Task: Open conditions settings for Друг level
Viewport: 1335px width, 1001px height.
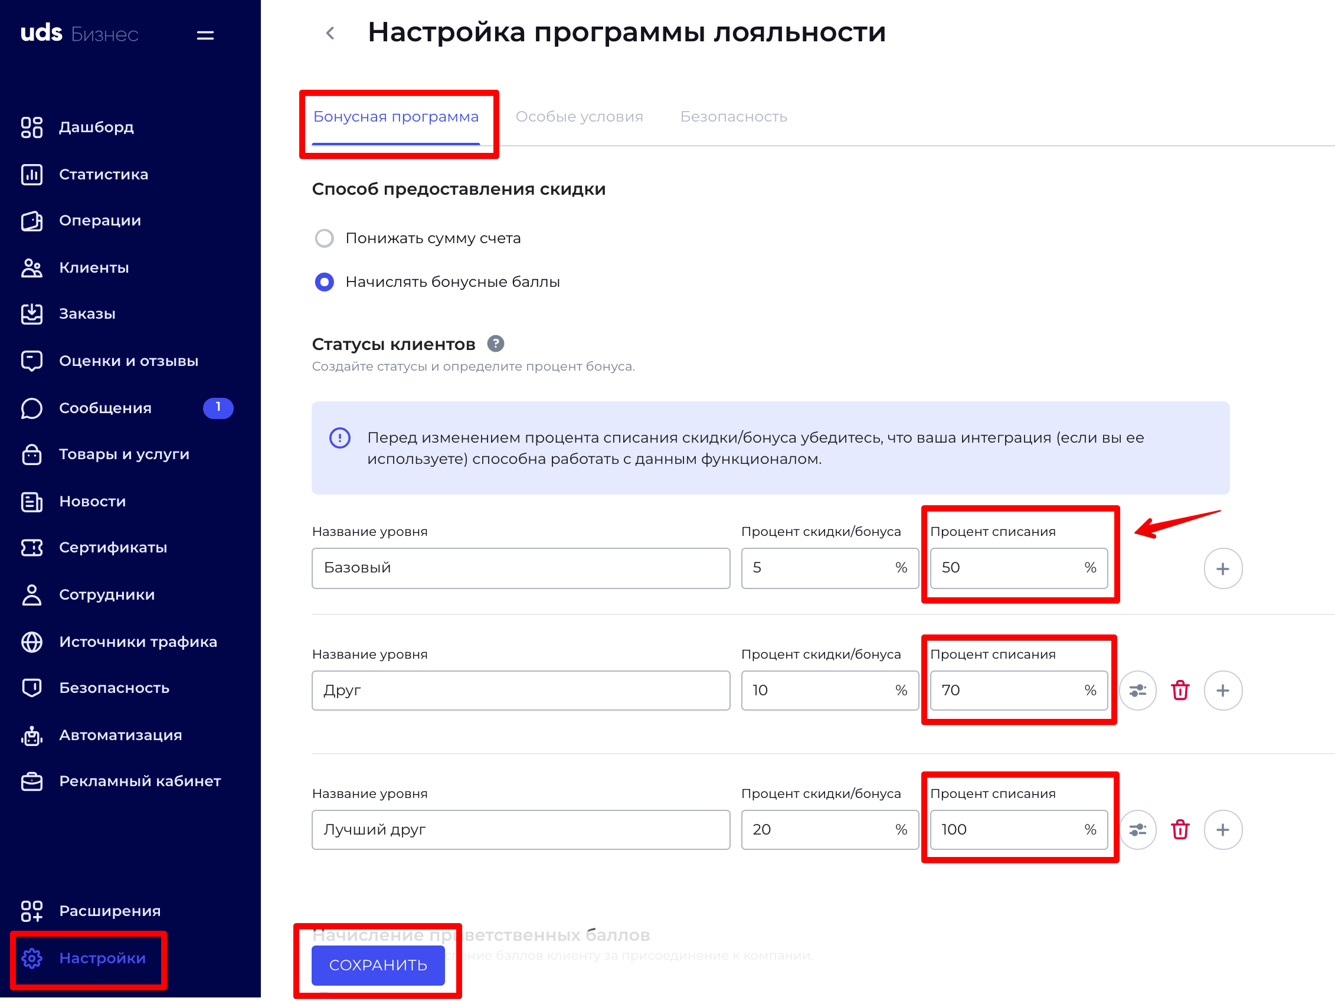Action: click(1138, 691)
